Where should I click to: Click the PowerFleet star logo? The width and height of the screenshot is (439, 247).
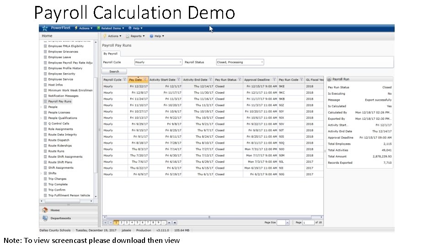point(45,28)
